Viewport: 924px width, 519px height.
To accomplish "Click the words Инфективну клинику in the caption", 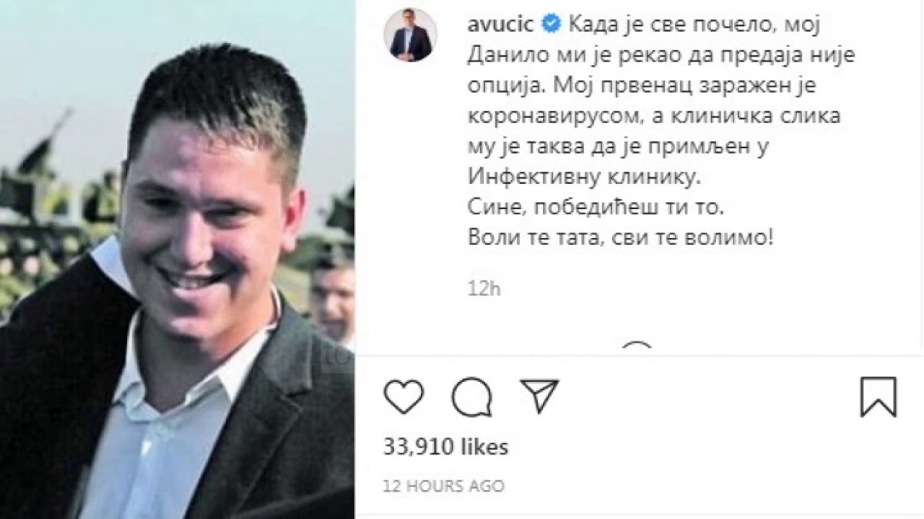I will coord(584,177).
